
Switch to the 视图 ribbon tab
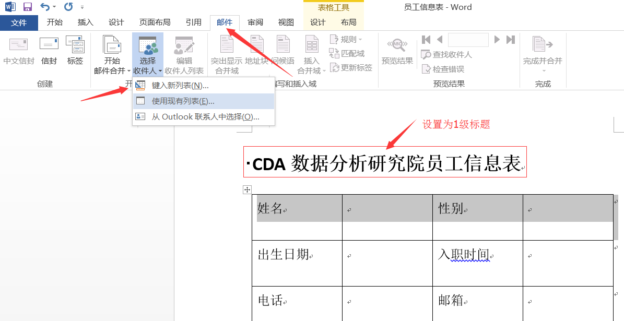pyautogui.click(x=286, y=22)
